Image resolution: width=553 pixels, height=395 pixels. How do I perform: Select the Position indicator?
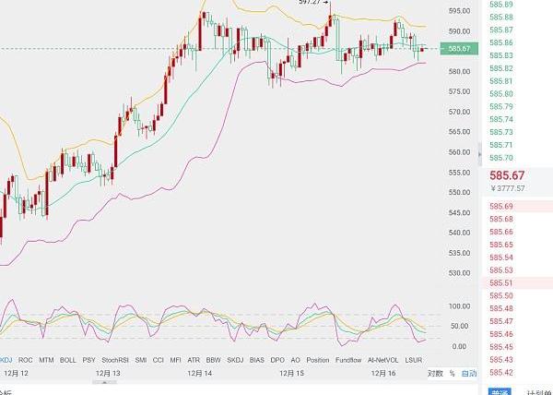tap(317, 359)
